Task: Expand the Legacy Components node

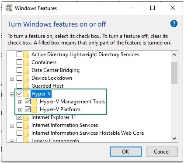Action: tap(12, 141)
